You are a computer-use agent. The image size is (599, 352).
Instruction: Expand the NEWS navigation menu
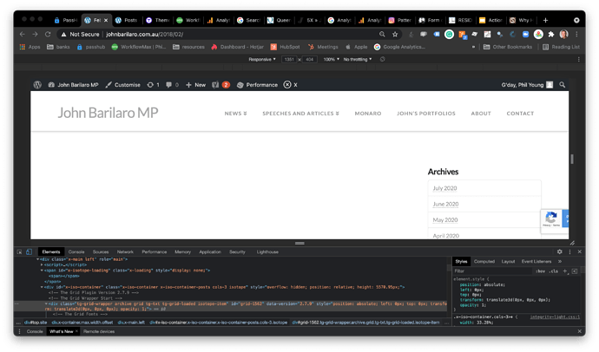[x=236, y=114]
